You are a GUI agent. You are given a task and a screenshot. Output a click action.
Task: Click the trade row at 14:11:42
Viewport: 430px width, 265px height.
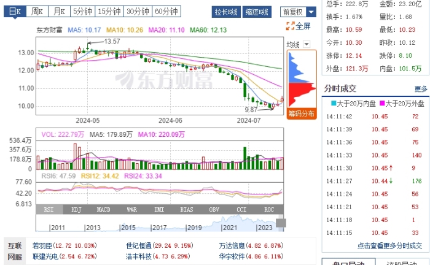[x=374, y=117]
